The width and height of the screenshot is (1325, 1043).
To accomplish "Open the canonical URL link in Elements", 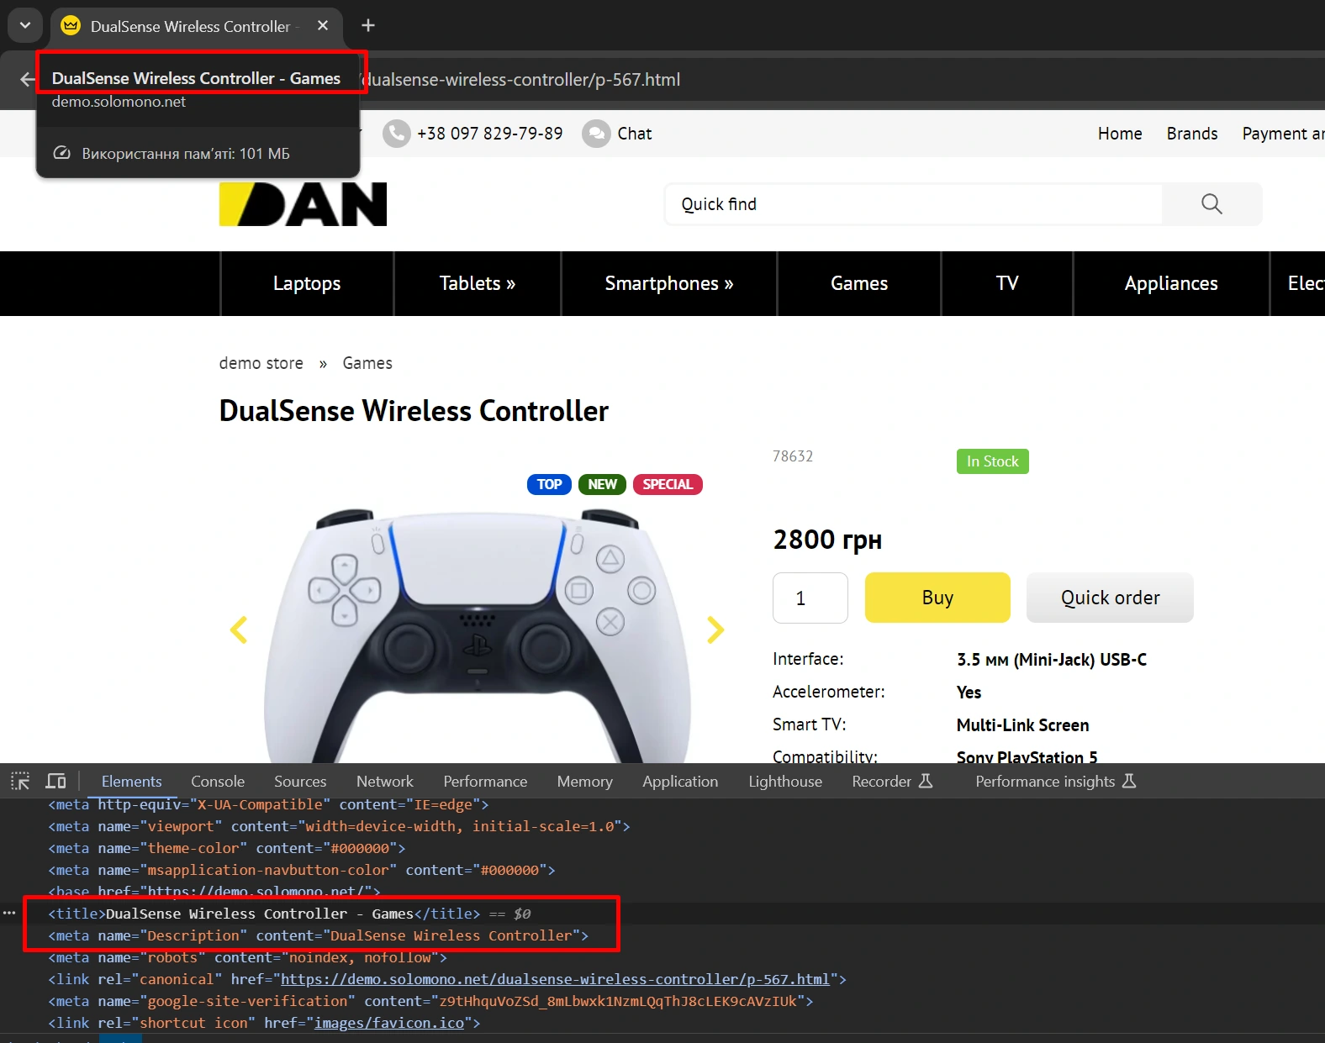I will [x=555, y=979].
